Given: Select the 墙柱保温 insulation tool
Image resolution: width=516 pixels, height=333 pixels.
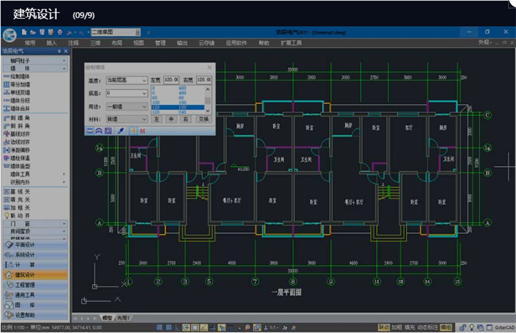Looking at the screenshot, I should (21, 157).
